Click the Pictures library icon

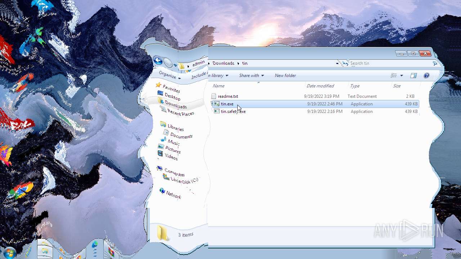pos(161,146)
